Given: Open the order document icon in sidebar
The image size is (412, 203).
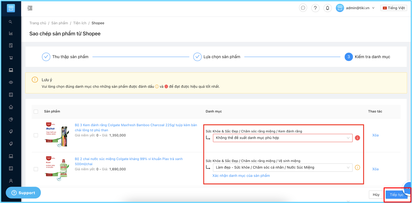Looking at the screenshot, I should (x=11, y=46).
